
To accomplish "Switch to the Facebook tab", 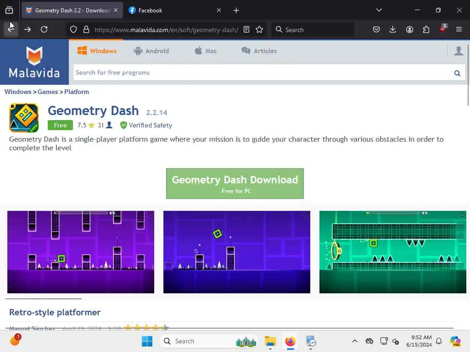I will click(x=175, y=10).
